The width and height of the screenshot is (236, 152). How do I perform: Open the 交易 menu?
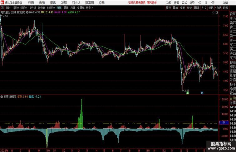[101, 2]
